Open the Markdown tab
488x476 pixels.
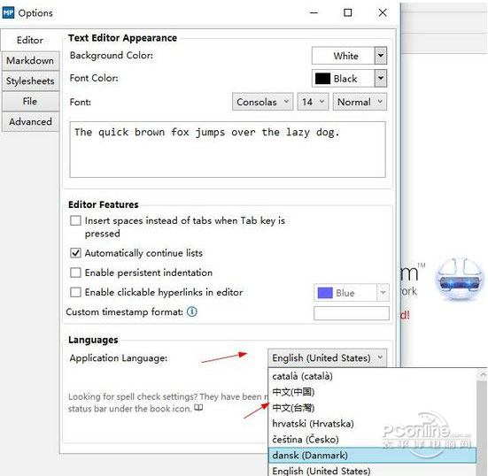[30, 60]
